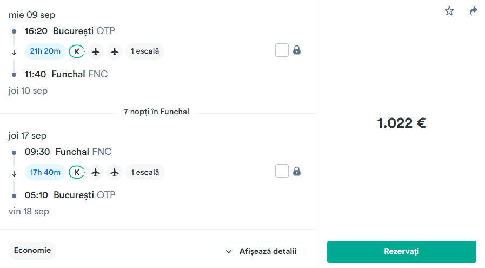Tick the outbound București flight checkbox
The image size is (485, 268).
[x=282, y=50]
